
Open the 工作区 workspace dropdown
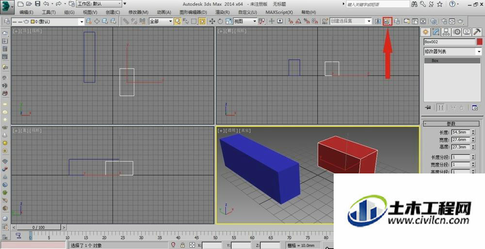point(99,4)
